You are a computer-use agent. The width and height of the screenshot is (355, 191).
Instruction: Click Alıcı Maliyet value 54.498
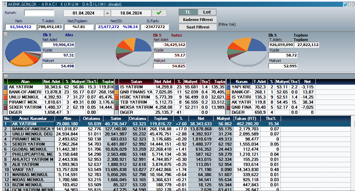coord(58,66)
